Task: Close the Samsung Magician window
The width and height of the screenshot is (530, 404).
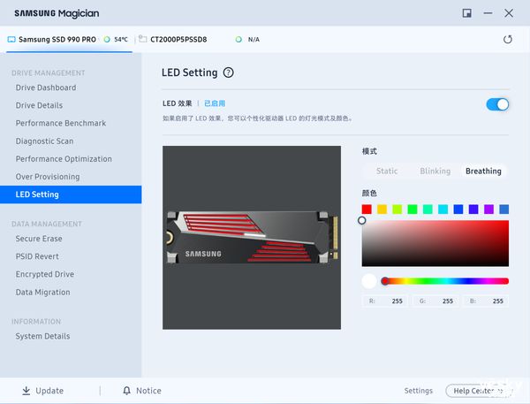Action: (x=509, y=13)
